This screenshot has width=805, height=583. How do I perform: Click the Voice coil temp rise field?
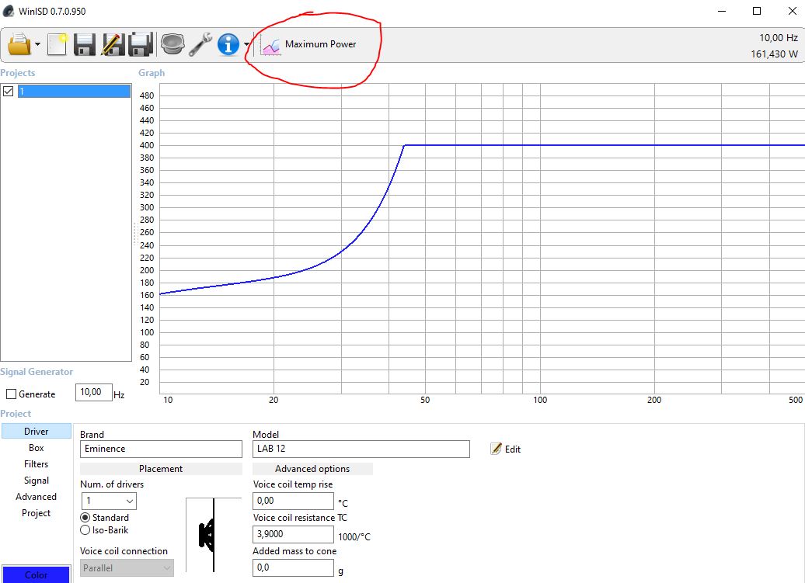tap(293, 501)
